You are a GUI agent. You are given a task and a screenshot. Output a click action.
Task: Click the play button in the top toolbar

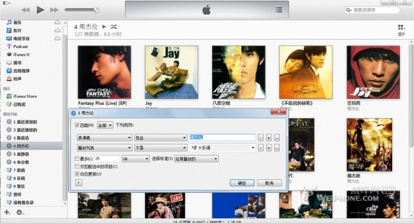[x=40, y=10]
